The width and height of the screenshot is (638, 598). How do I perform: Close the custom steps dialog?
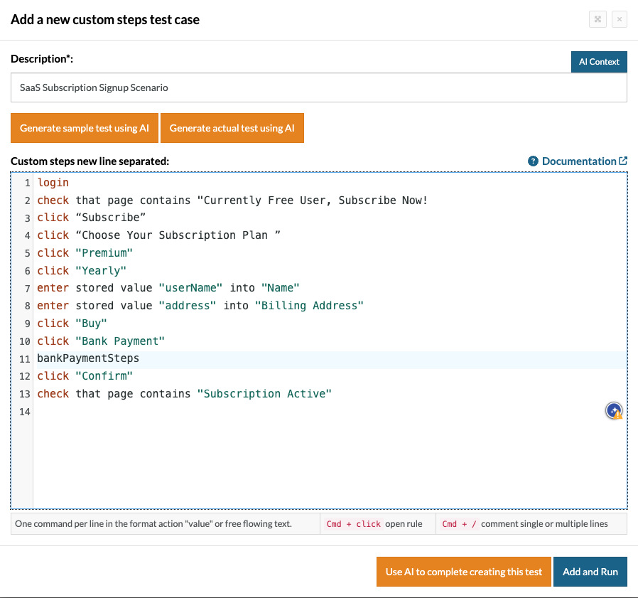coord(619,20)
